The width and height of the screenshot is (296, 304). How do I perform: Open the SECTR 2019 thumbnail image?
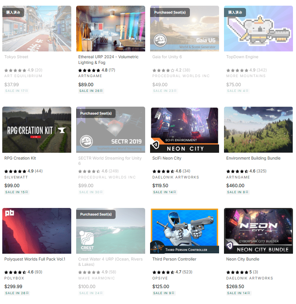click(111, 130)
